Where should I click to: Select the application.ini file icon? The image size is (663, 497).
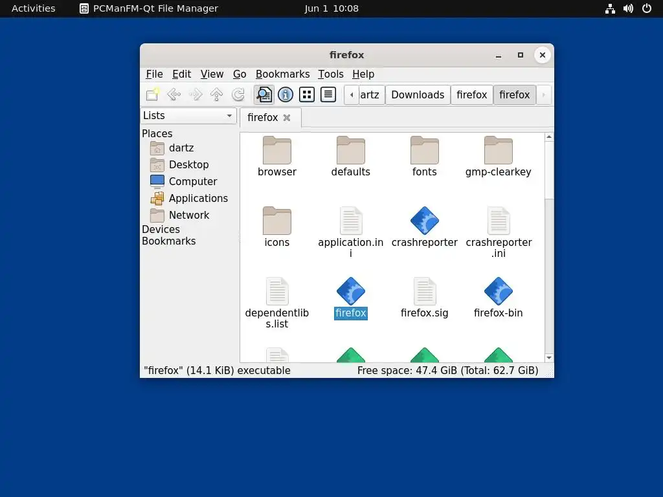pyautogui.click(x=350, y=221)
